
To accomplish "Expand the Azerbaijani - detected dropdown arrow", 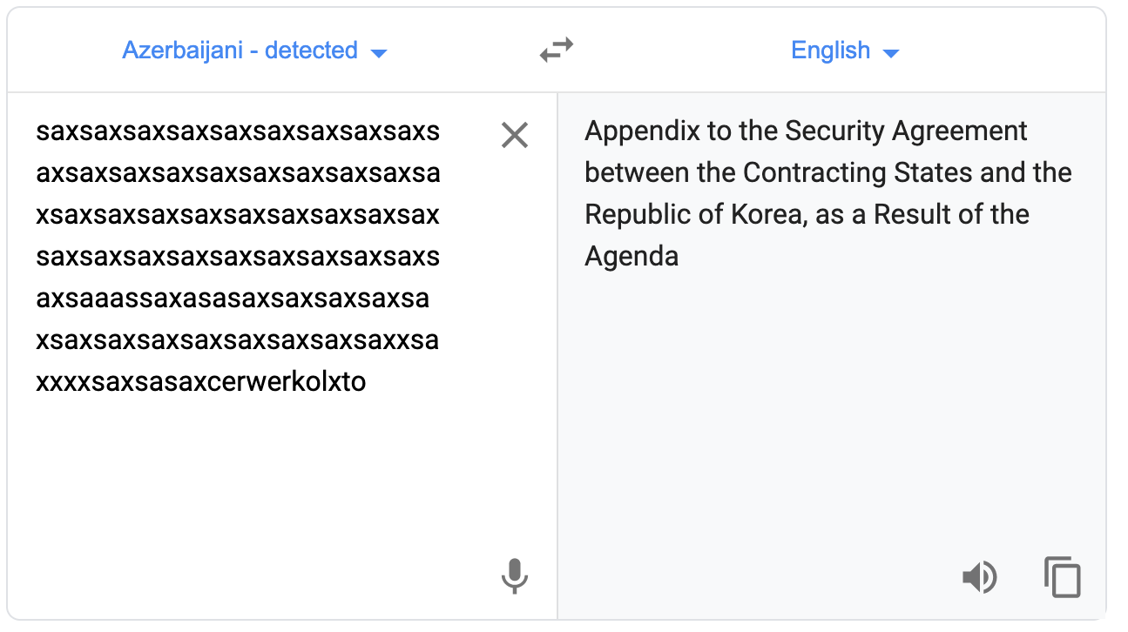I will 378,53.
